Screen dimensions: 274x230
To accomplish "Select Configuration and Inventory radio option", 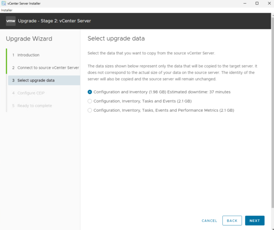I will pyautogui.click(x=90, y=92).
